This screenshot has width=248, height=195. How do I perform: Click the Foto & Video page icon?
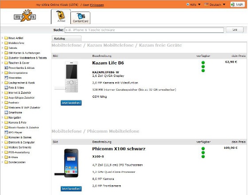coord(6,88)
